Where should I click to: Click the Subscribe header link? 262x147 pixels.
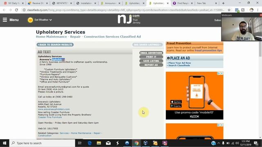[x=218, y=20]
